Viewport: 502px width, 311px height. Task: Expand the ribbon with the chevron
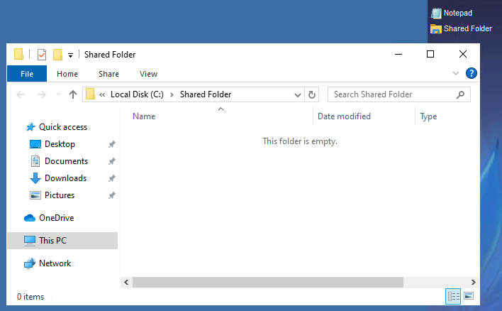pos(456,73)
